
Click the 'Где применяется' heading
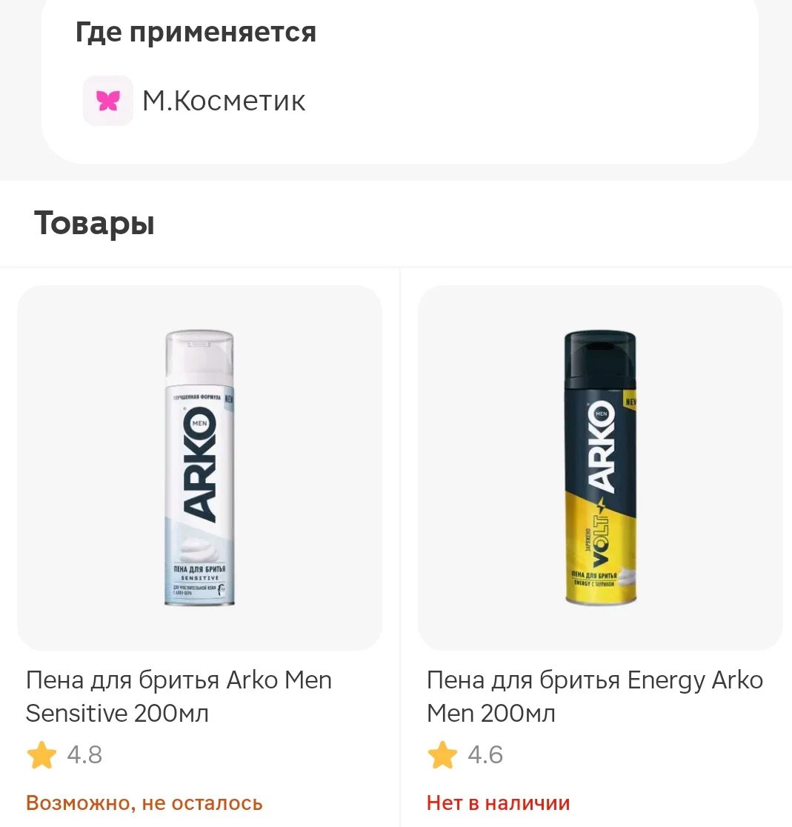click(196, 33)
